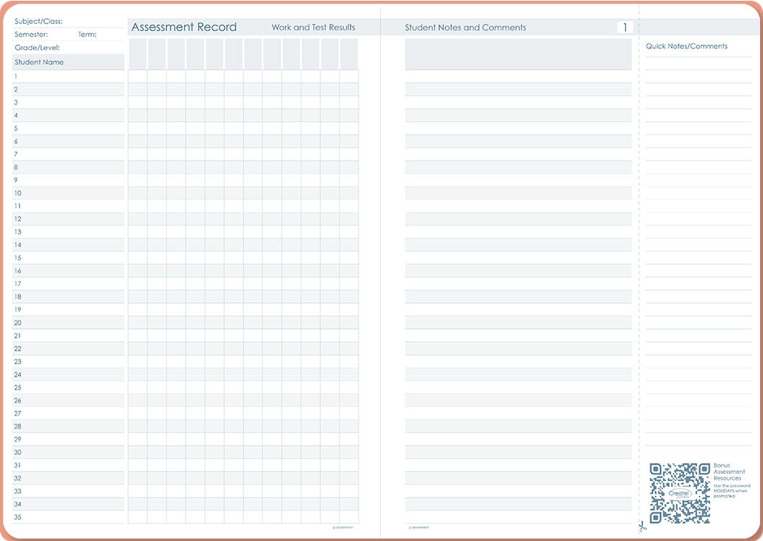Click the QR code for bonus resources
763x541 pixels.
click(x=679, y=493)
